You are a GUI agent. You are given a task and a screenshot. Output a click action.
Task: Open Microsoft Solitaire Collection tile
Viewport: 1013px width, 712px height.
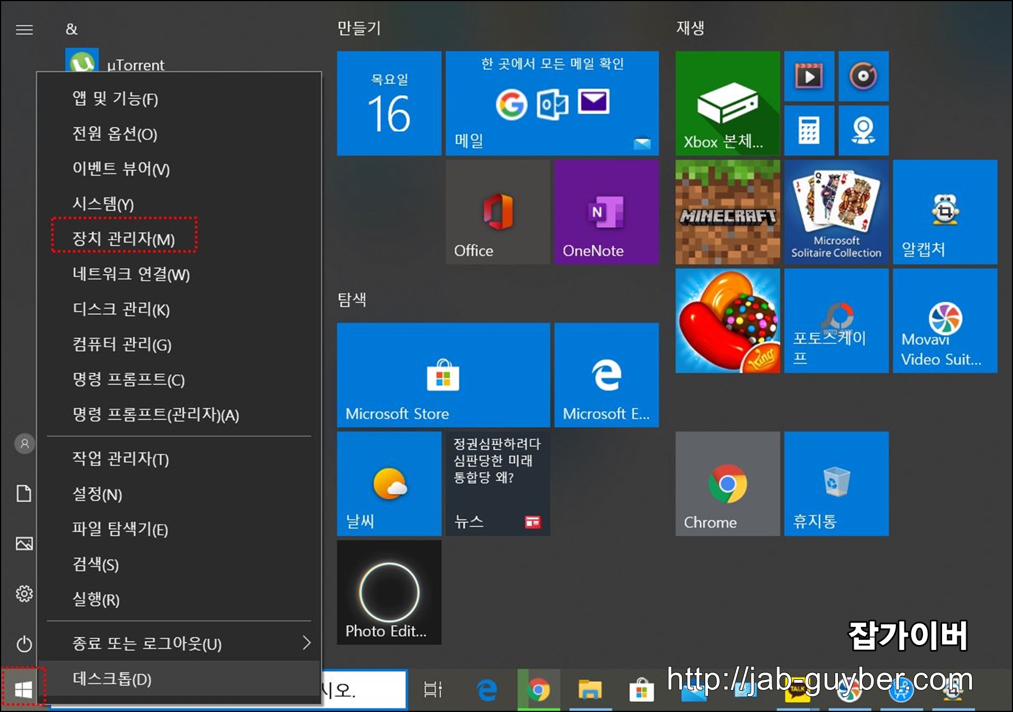[836, 212]
